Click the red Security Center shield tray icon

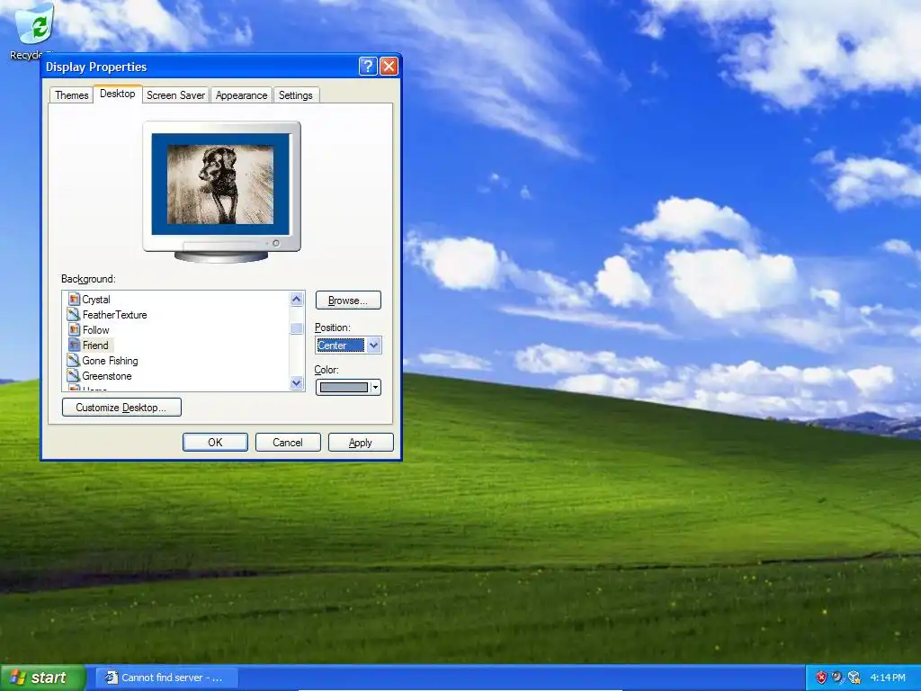point(820,678)
